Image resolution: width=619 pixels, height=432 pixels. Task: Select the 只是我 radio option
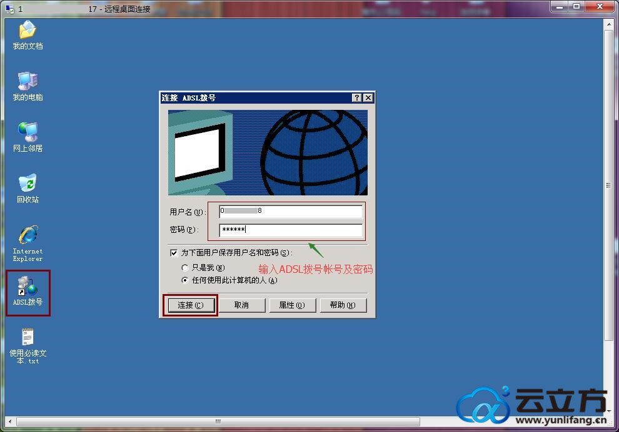pyautogui.click(x=184, y=268)
